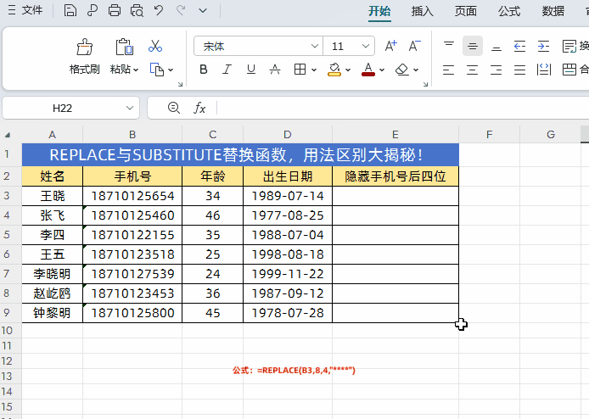Click the Redo arrow icon

pos(181,10)
